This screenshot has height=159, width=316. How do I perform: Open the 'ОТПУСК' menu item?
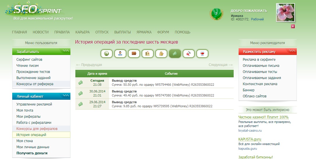102,32
